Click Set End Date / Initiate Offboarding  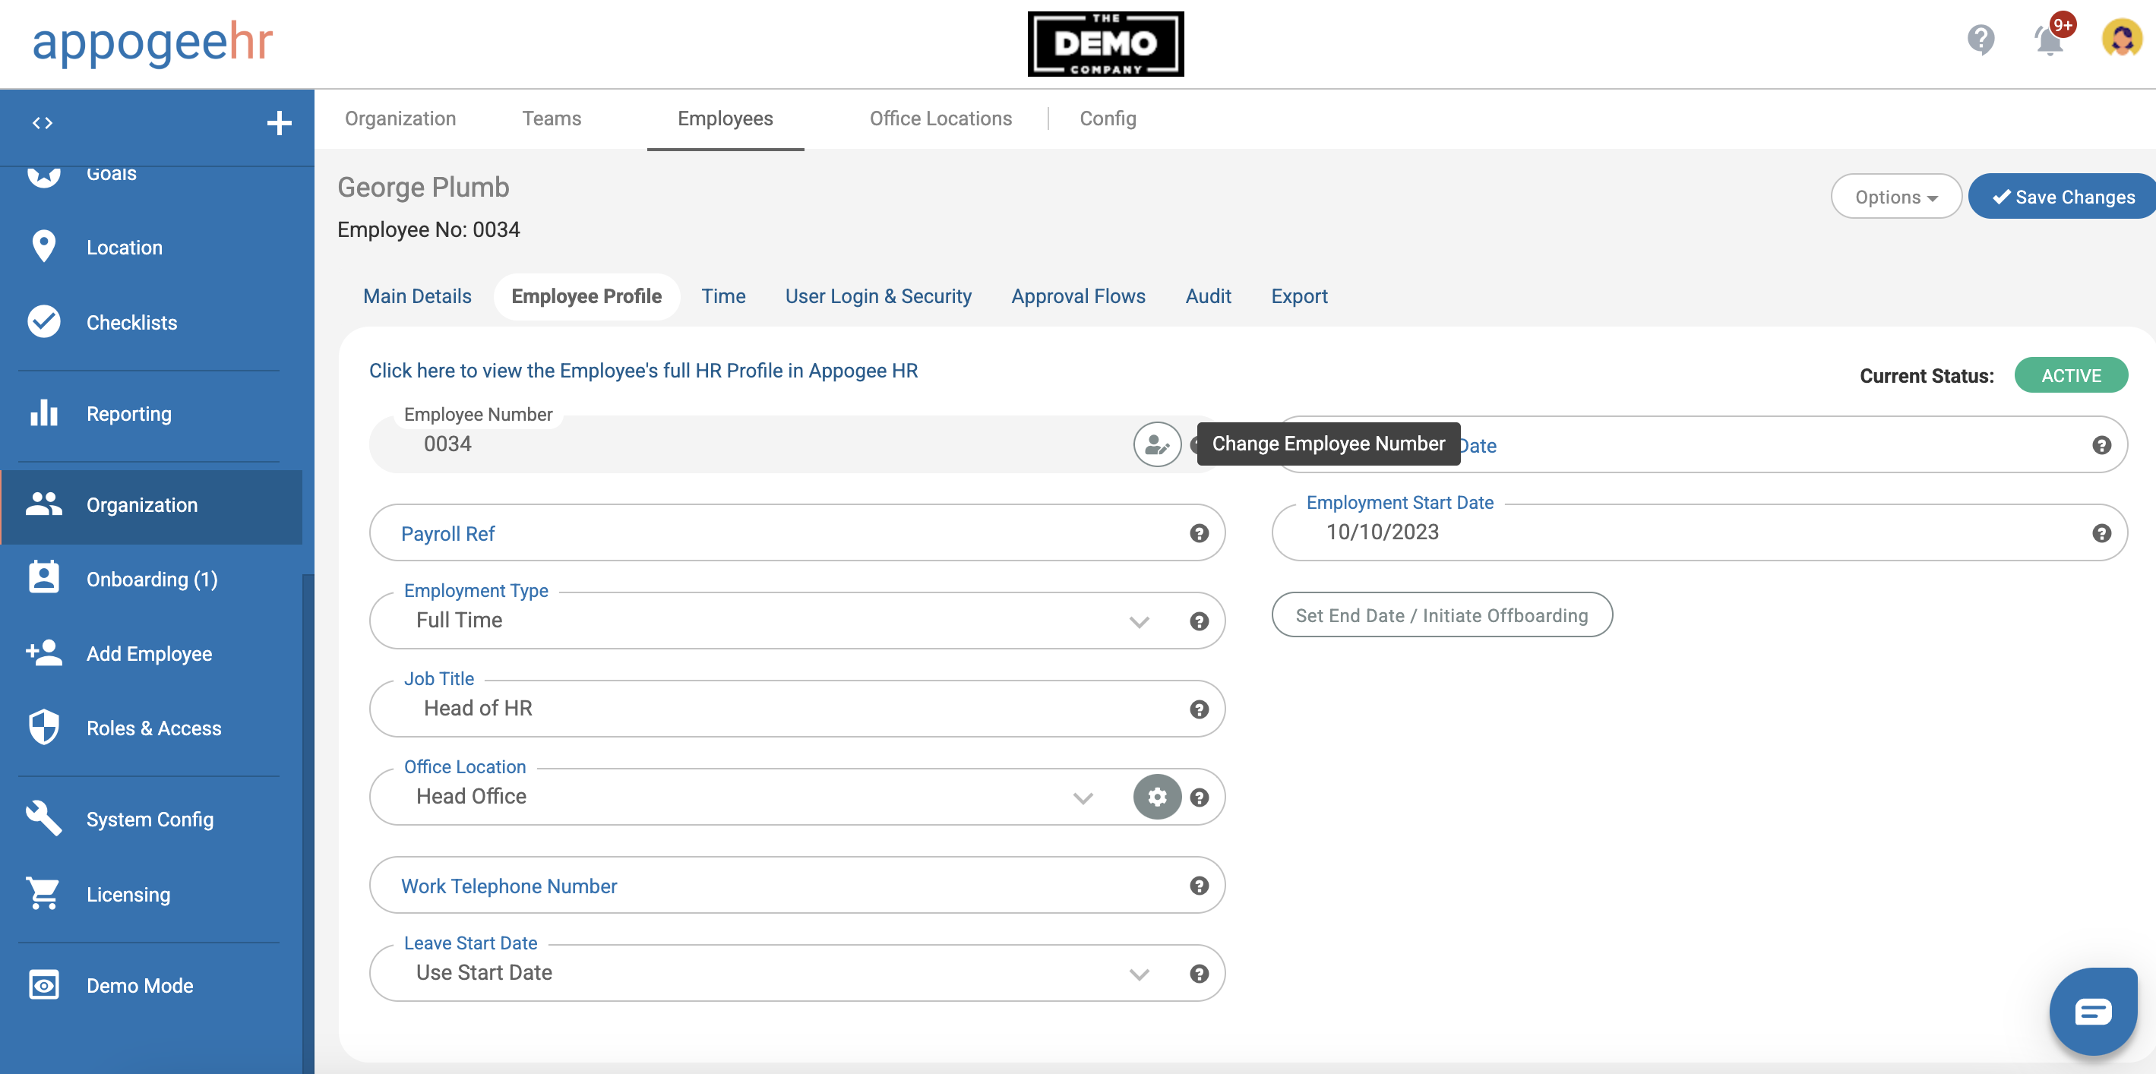tap(1440, 615)
